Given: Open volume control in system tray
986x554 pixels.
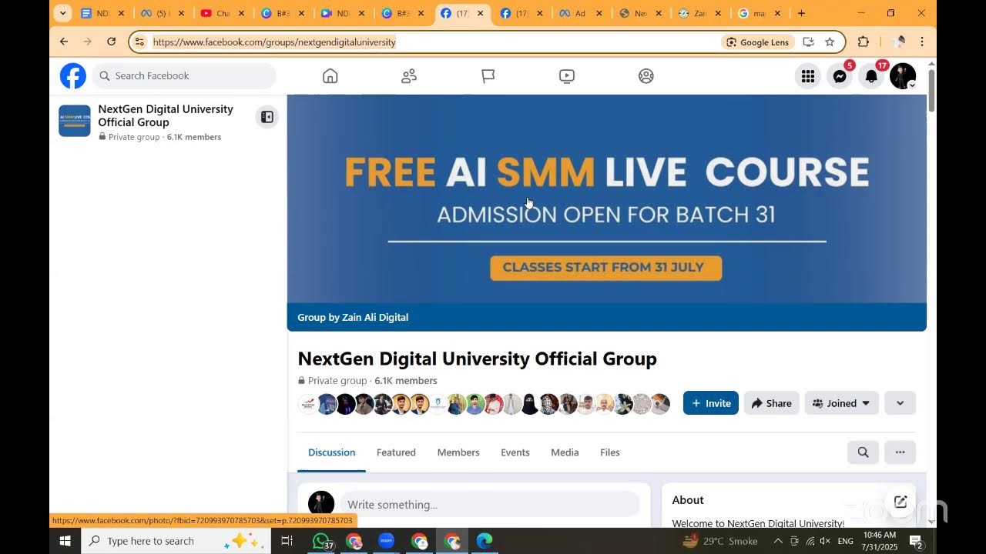Looking at the screenshot, I should [x=825, y=541].
